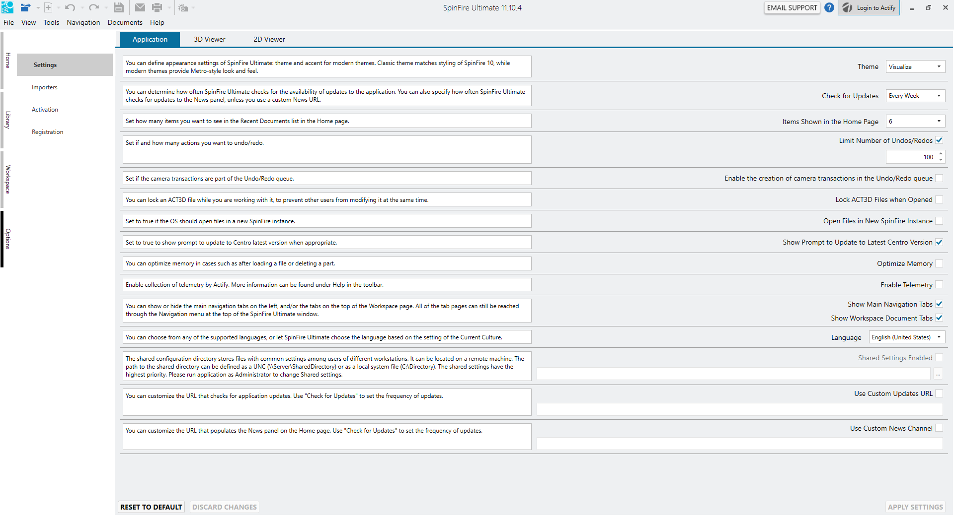954x516 pixels.
Task: Click the undo limit field showing 100
Action: [911, 157]
